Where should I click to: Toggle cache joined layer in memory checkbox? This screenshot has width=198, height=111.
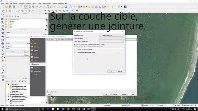[x=75, y=44]
